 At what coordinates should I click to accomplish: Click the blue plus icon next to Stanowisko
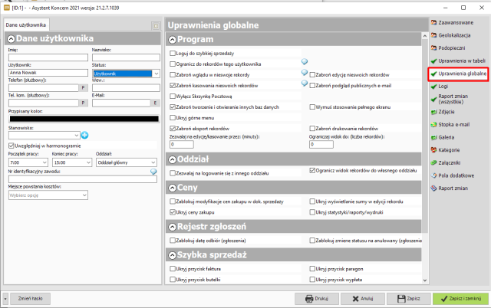pyautogui.click(x=84, y=135)
